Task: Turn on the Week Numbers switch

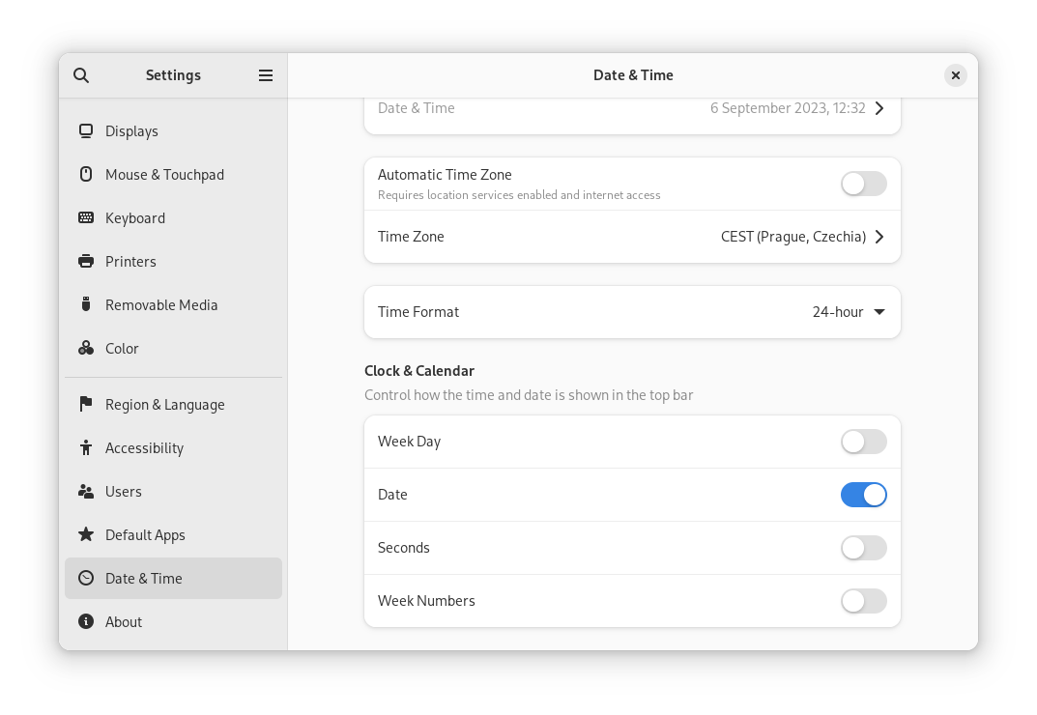Action: (x=863, y=601)
